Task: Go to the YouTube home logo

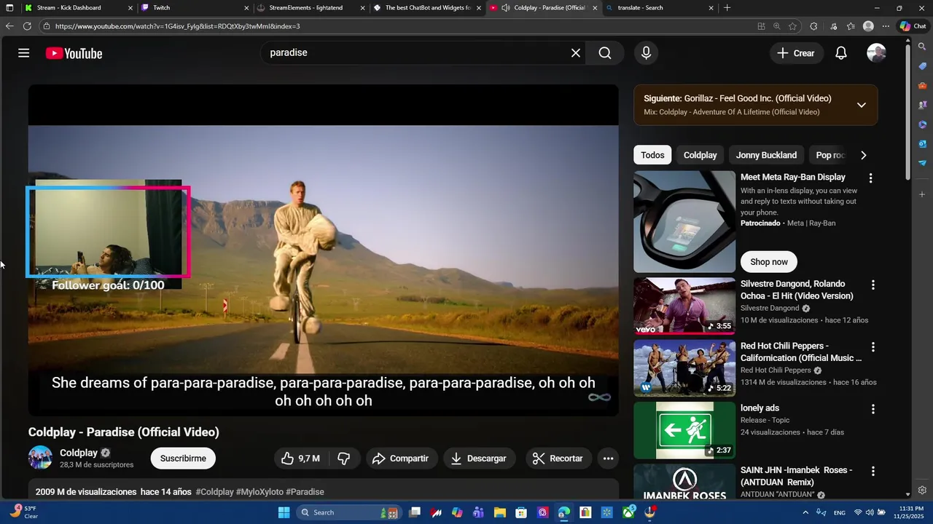Action: [74, 53]
